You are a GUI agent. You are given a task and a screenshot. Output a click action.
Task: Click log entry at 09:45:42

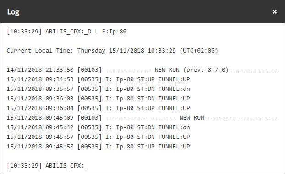[x=98, y=127]
